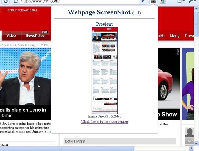Open the Travel tab
The image size is (199, 151).
[189, 36]
